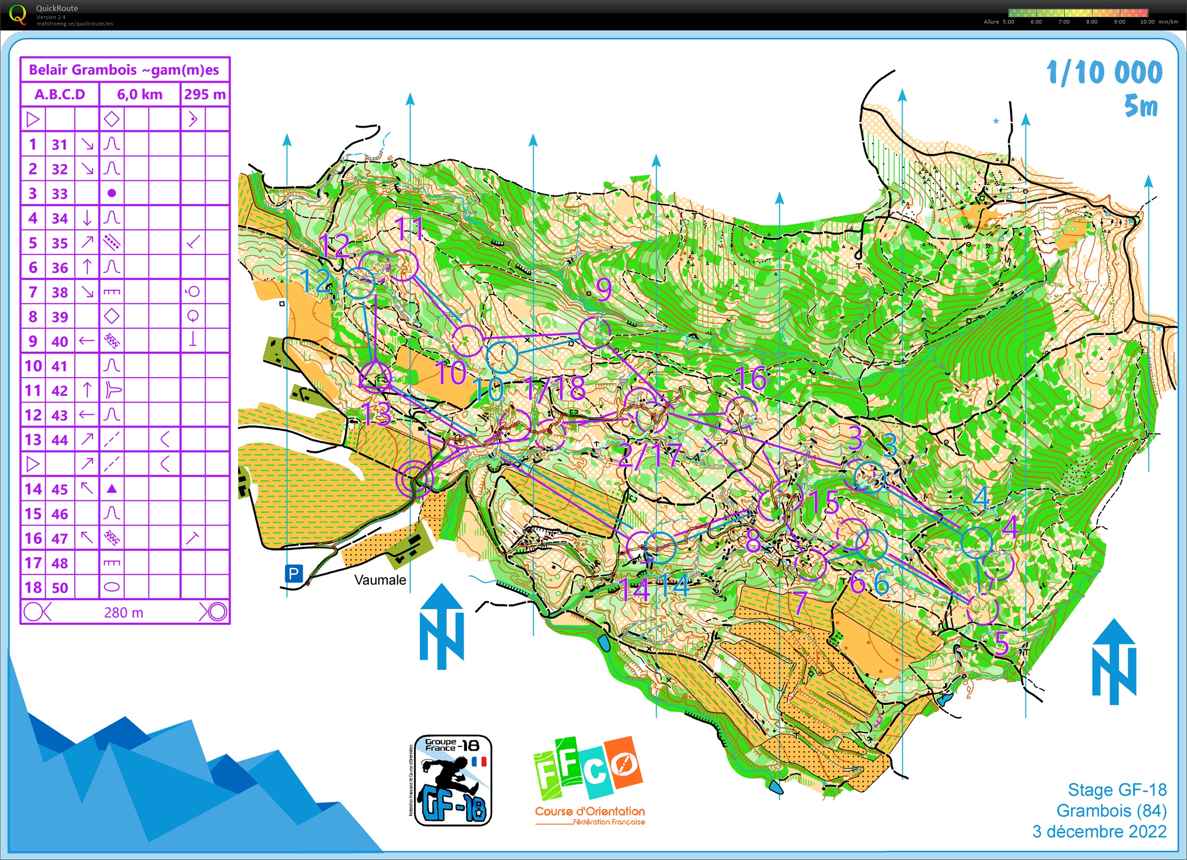Select the 5:00 pace scale label
The image size is (1187, 860).
click(1008, 22)
